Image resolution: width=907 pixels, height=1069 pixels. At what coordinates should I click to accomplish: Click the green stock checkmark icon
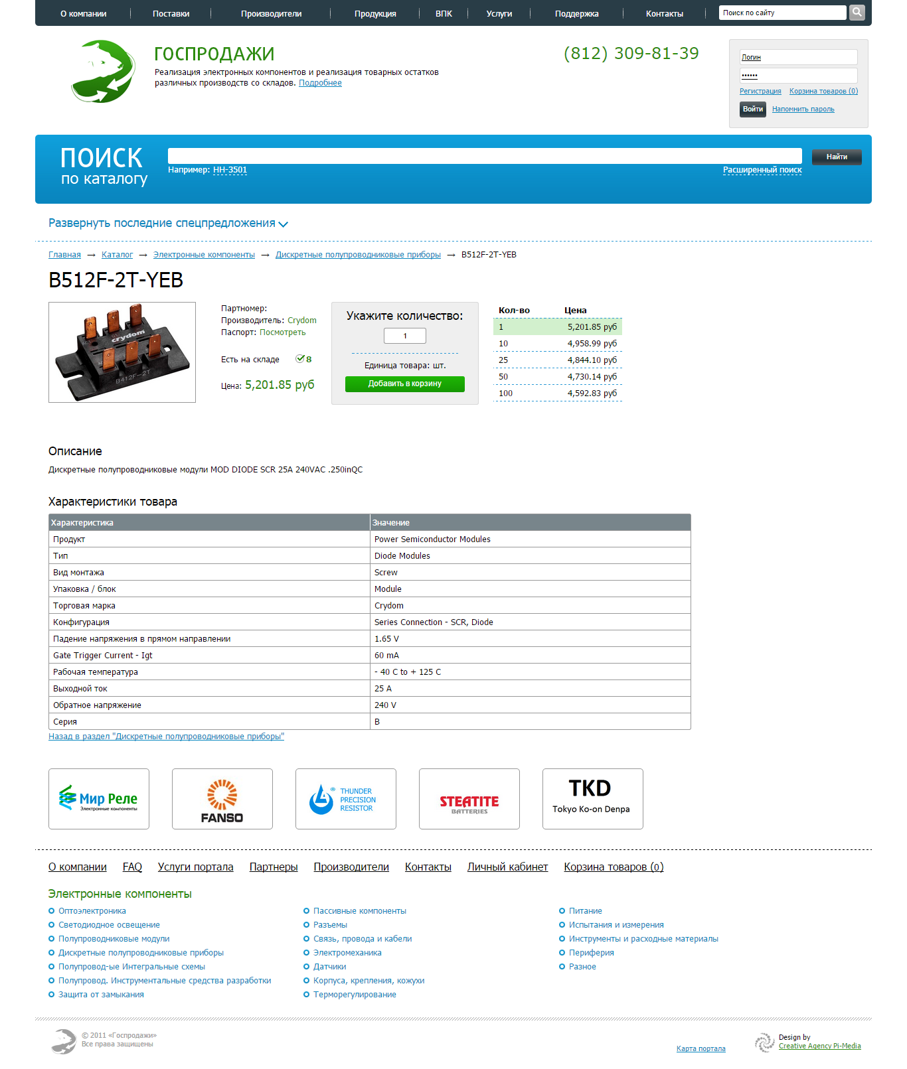click(x=300, y=359)
